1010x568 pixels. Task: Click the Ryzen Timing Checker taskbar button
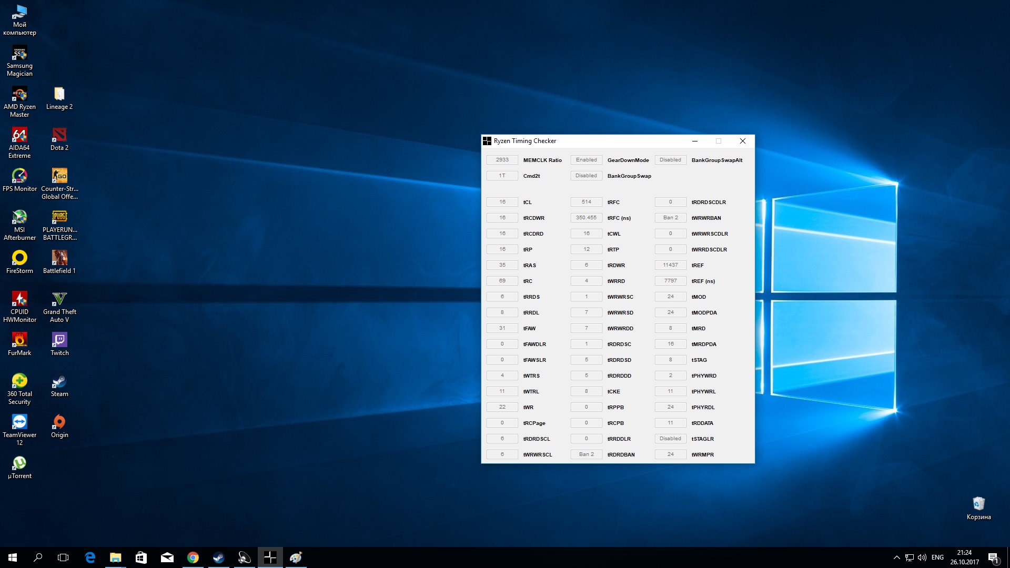[x=270, y=557]
